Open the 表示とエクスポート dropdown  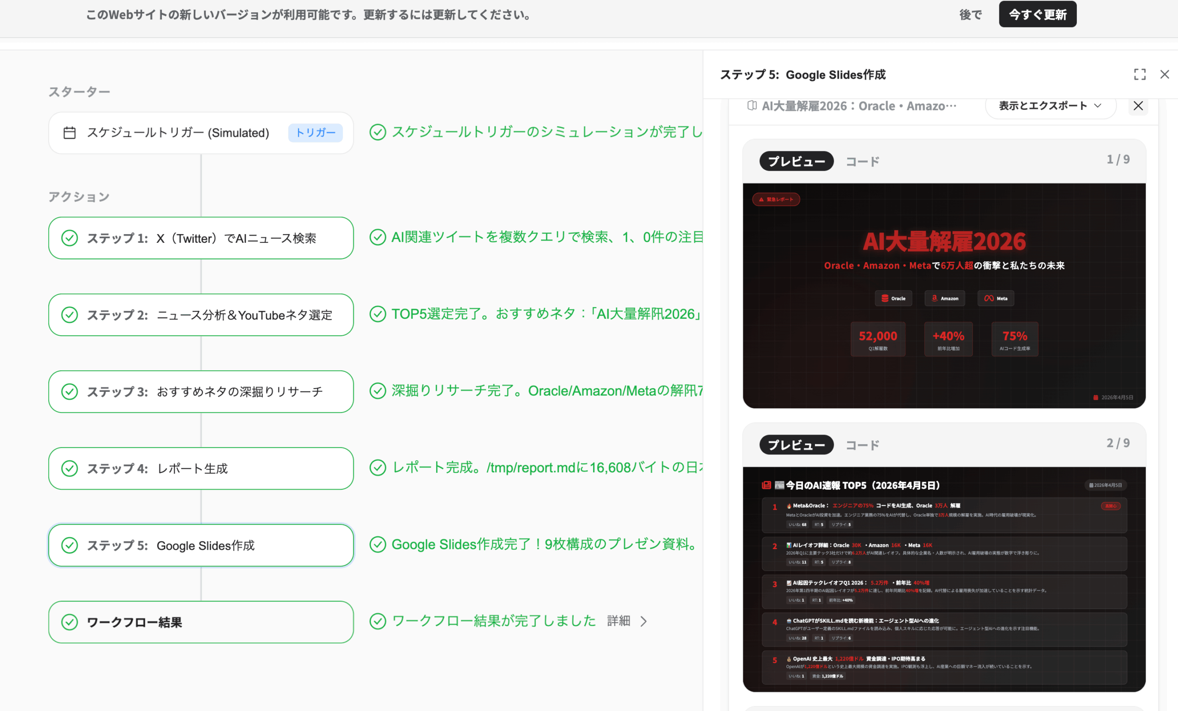(x=1050, y=106)
